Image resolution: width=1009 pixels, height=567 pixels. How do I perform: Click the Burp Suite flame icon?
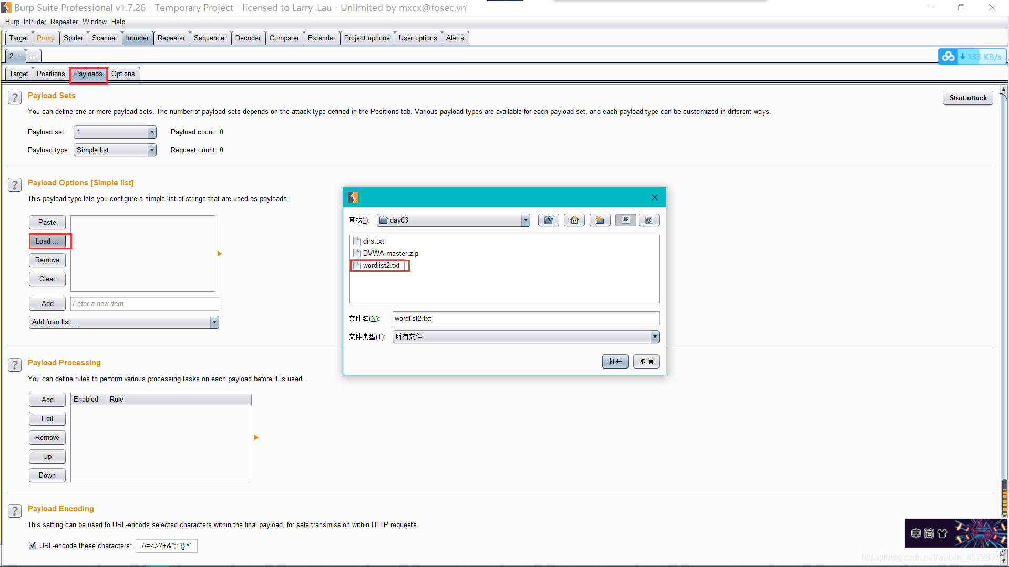(x=354, y=197)
